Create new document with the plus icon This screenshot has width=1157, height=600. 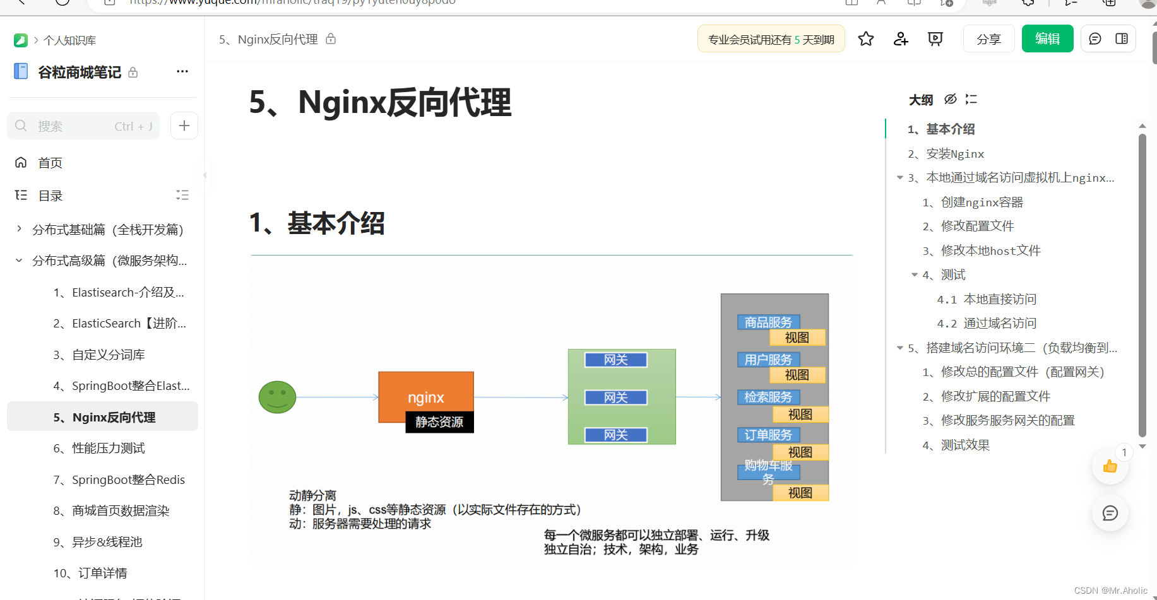pyautogui.click(x=184, y=126)
